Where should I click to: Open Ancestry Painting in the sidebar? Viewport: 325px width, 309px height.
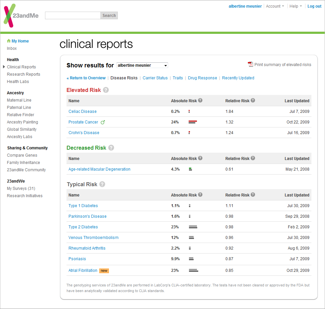[23, 122]
